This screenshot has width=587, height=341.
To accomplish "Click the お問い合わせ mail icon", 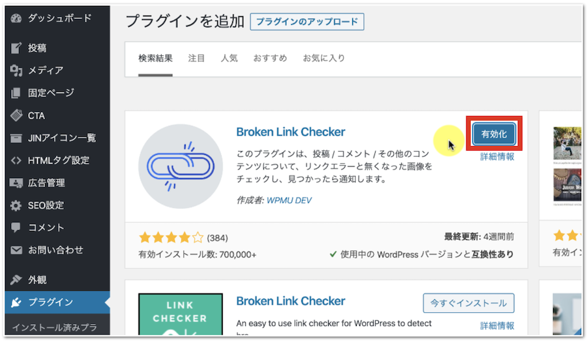I will click(16, 250).
